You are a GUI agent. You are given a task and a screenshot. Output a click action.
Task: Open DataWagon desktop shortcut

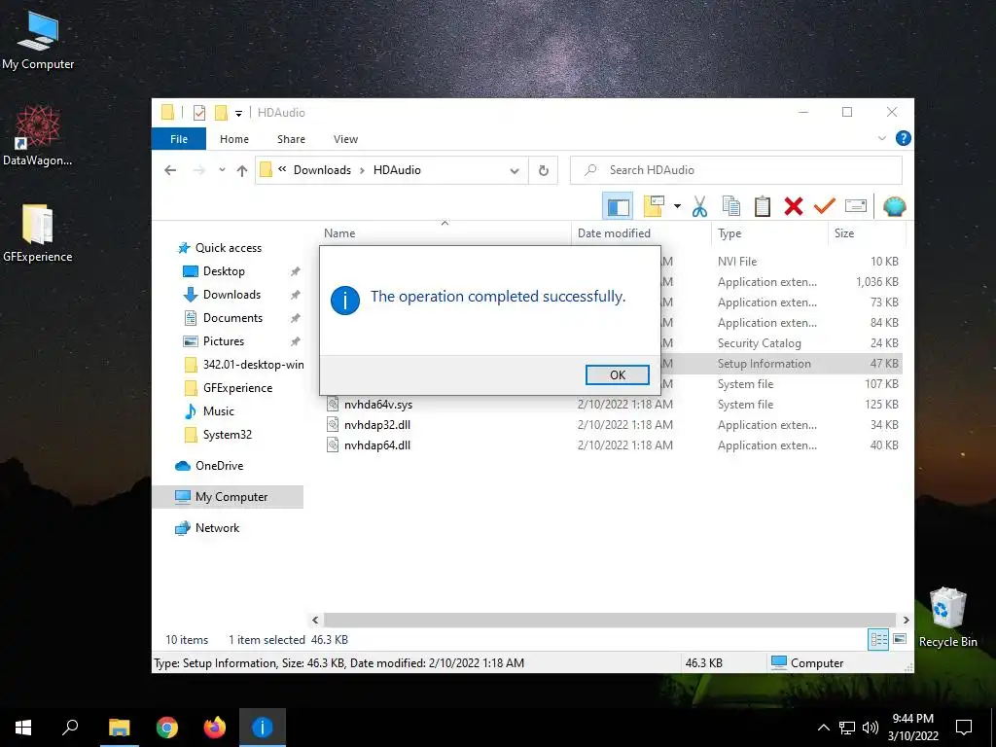tap(38, 136)
